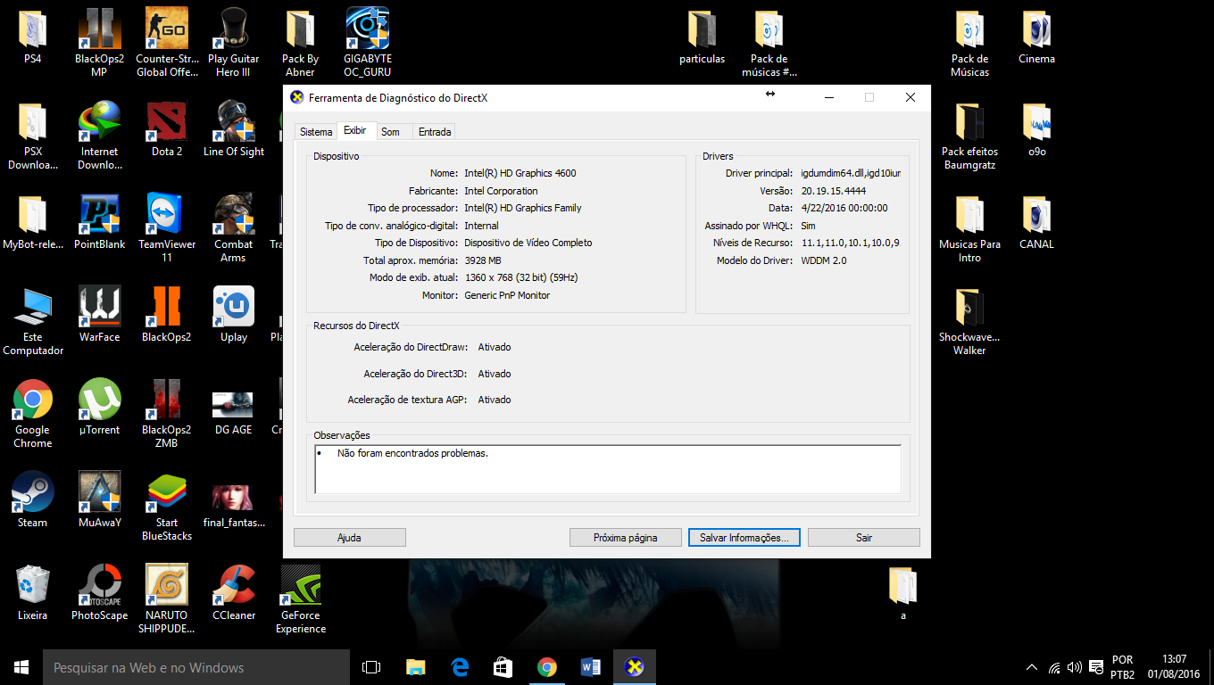The width and height of the screenshot is (1214, 685).
Task: Open Lixeira recycle bin
Action: [x=33, y=593]
